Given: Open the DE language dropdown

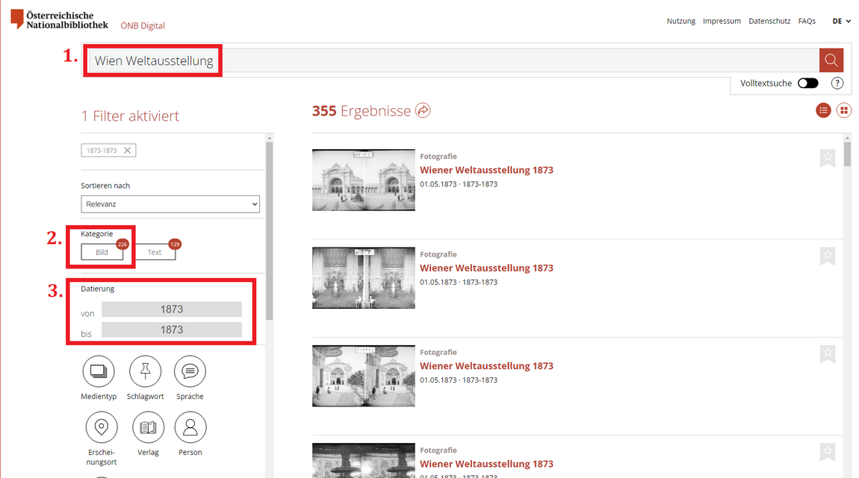Looking at the screenshot, I should click(x=842, y=22).
